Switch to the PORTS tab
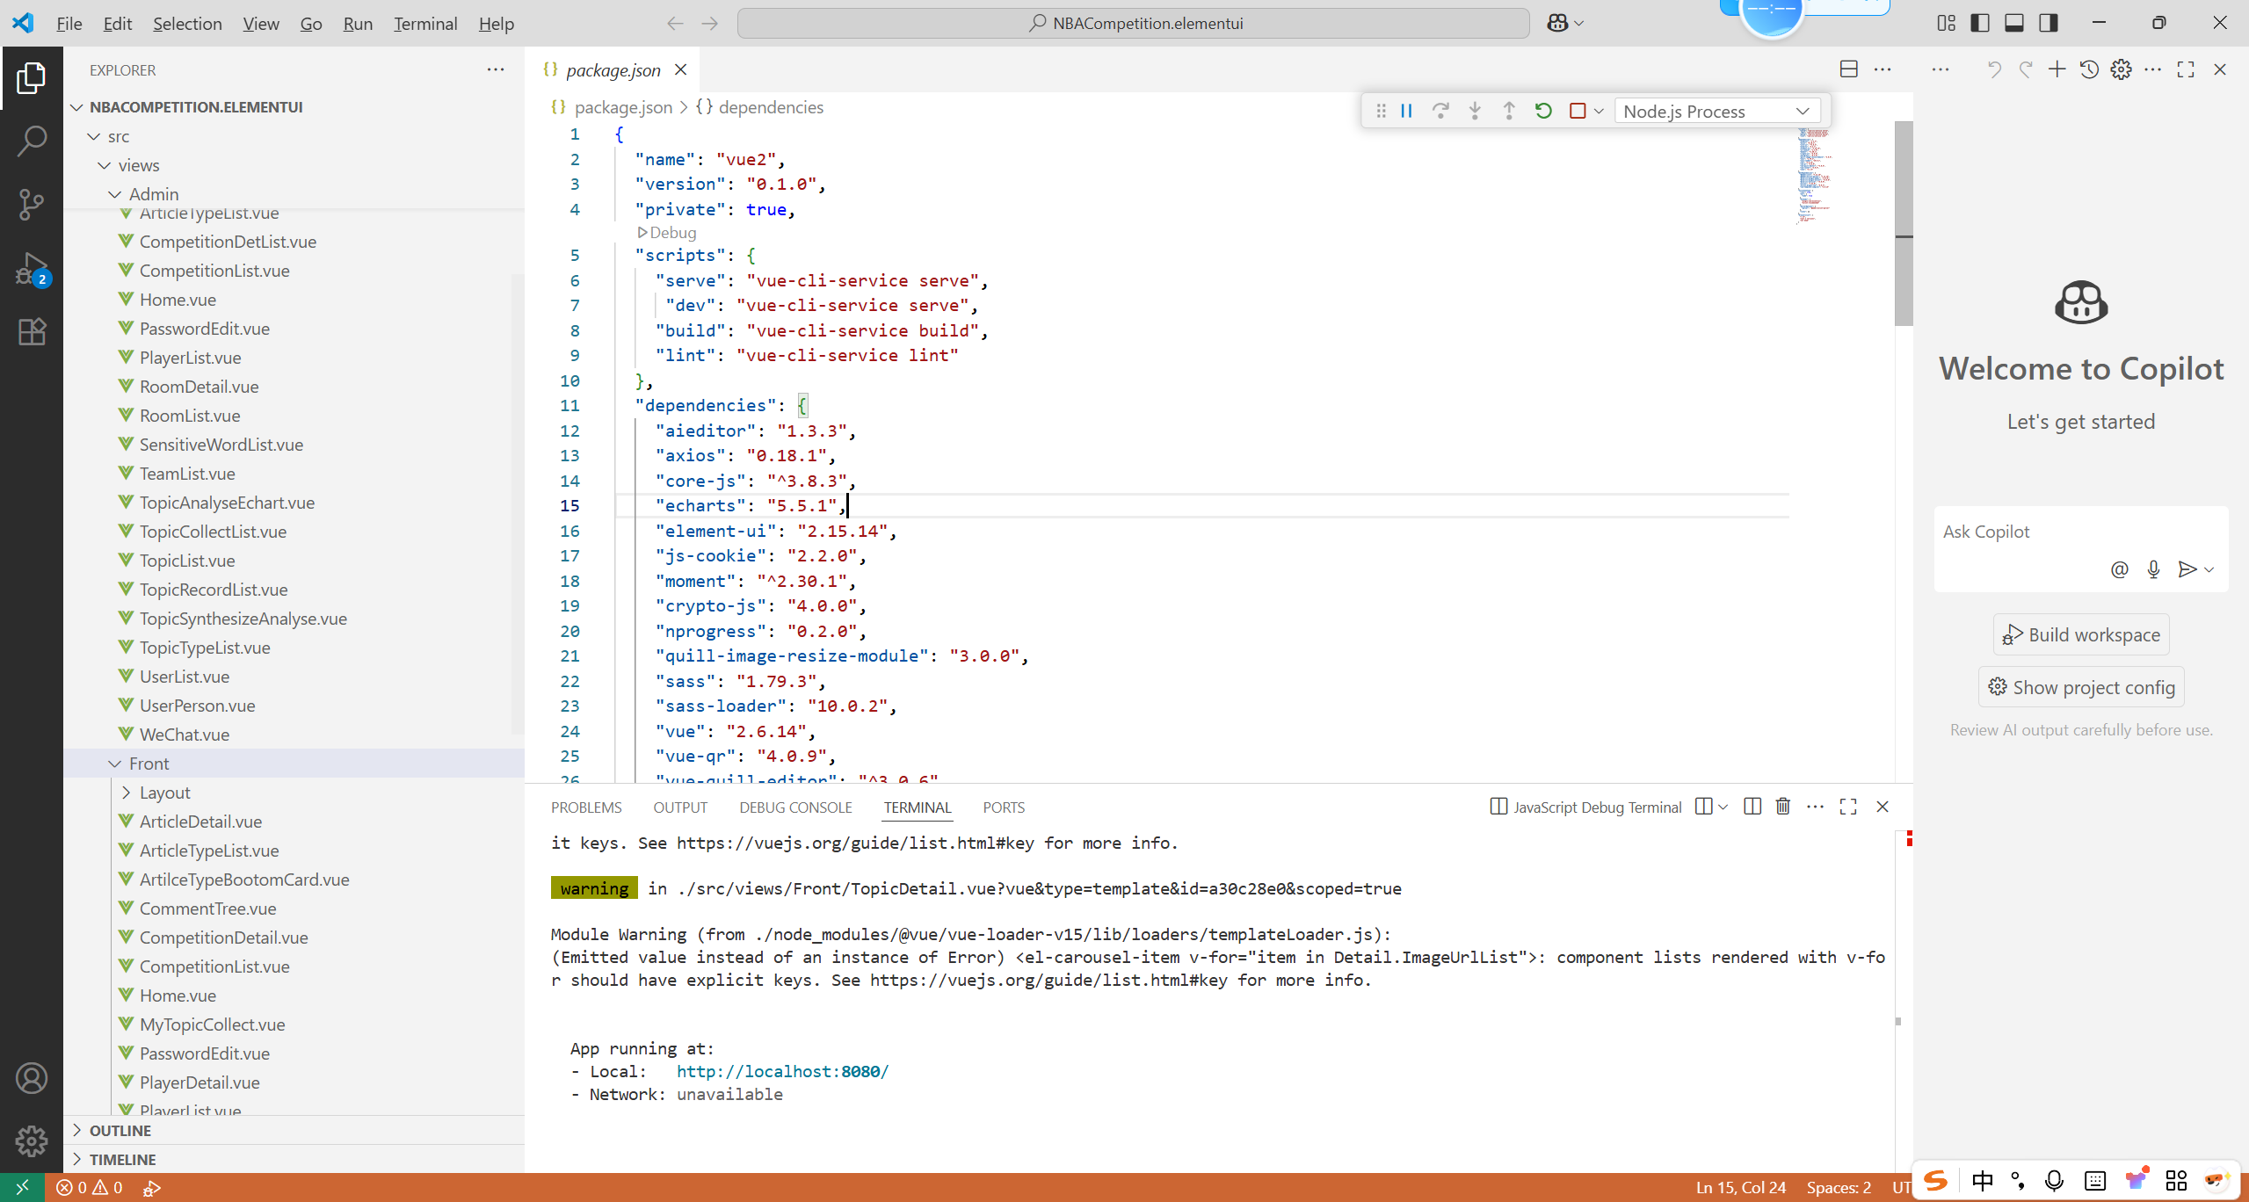Image resolution: width=2249 pixels, height=1202 pixels. click(1004, 807)
